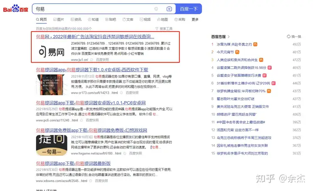Click the small icon after the www.hxgame.net URL
The height and width of the screenshot is (191, 313).
coord(125,153)
